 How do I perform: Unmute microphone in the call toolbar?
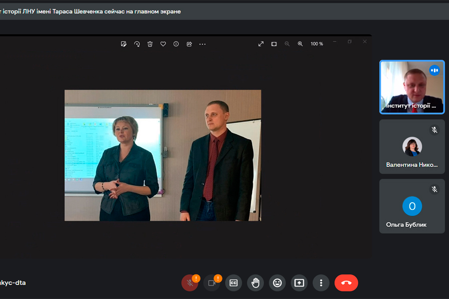click(x=190, y=283)
